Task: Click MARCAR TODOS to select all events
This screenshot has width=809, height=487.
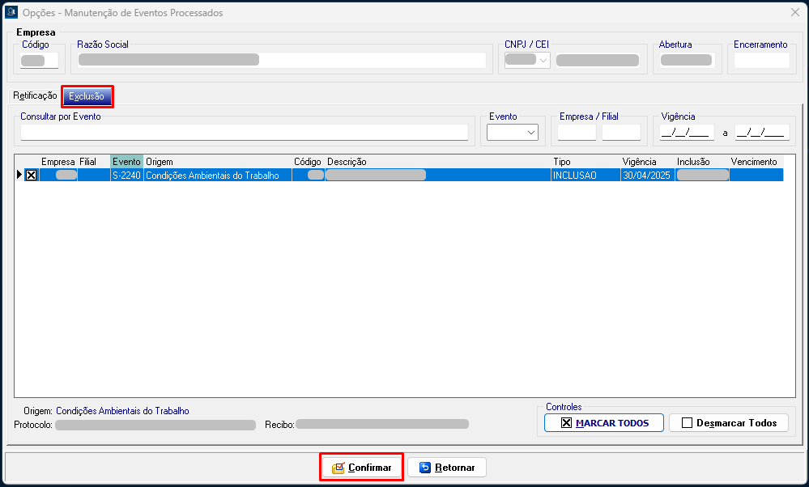Action: click(x=603, y=422)
